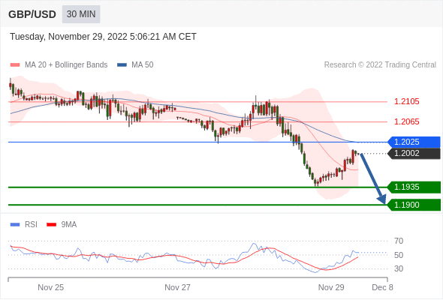443x300 pixels.
Task: Click the 30 MIN timeframe button
Action: pos(81,14)
